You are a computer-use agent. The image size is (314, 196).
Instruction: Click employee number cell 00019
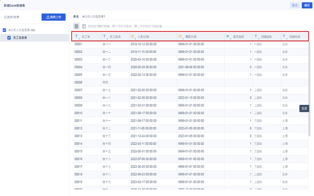click(x=78, y=182)
